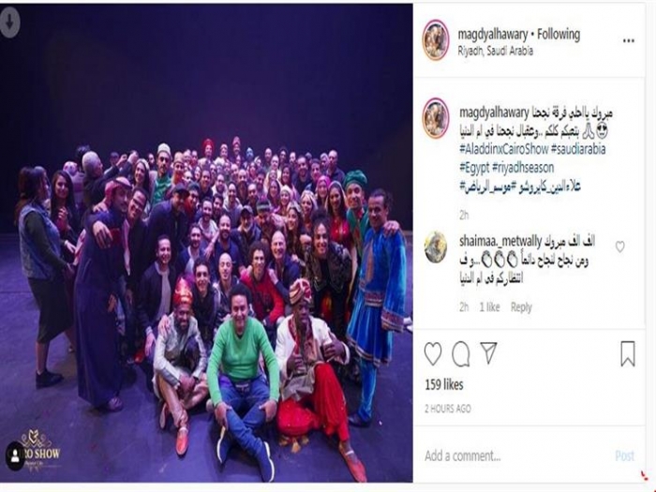Like the post with heart icon
The width and height of the screenshot is (656, 492).
click(x=433, y=354)
